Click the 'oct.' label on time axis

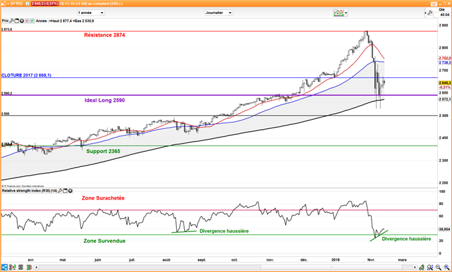[235, 260]
